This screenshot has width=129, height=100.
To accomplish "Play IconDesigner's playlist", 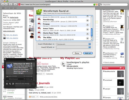I will 63,63.
